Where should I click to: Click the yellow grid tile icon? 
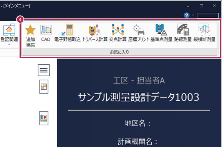[x=44, y=87]
